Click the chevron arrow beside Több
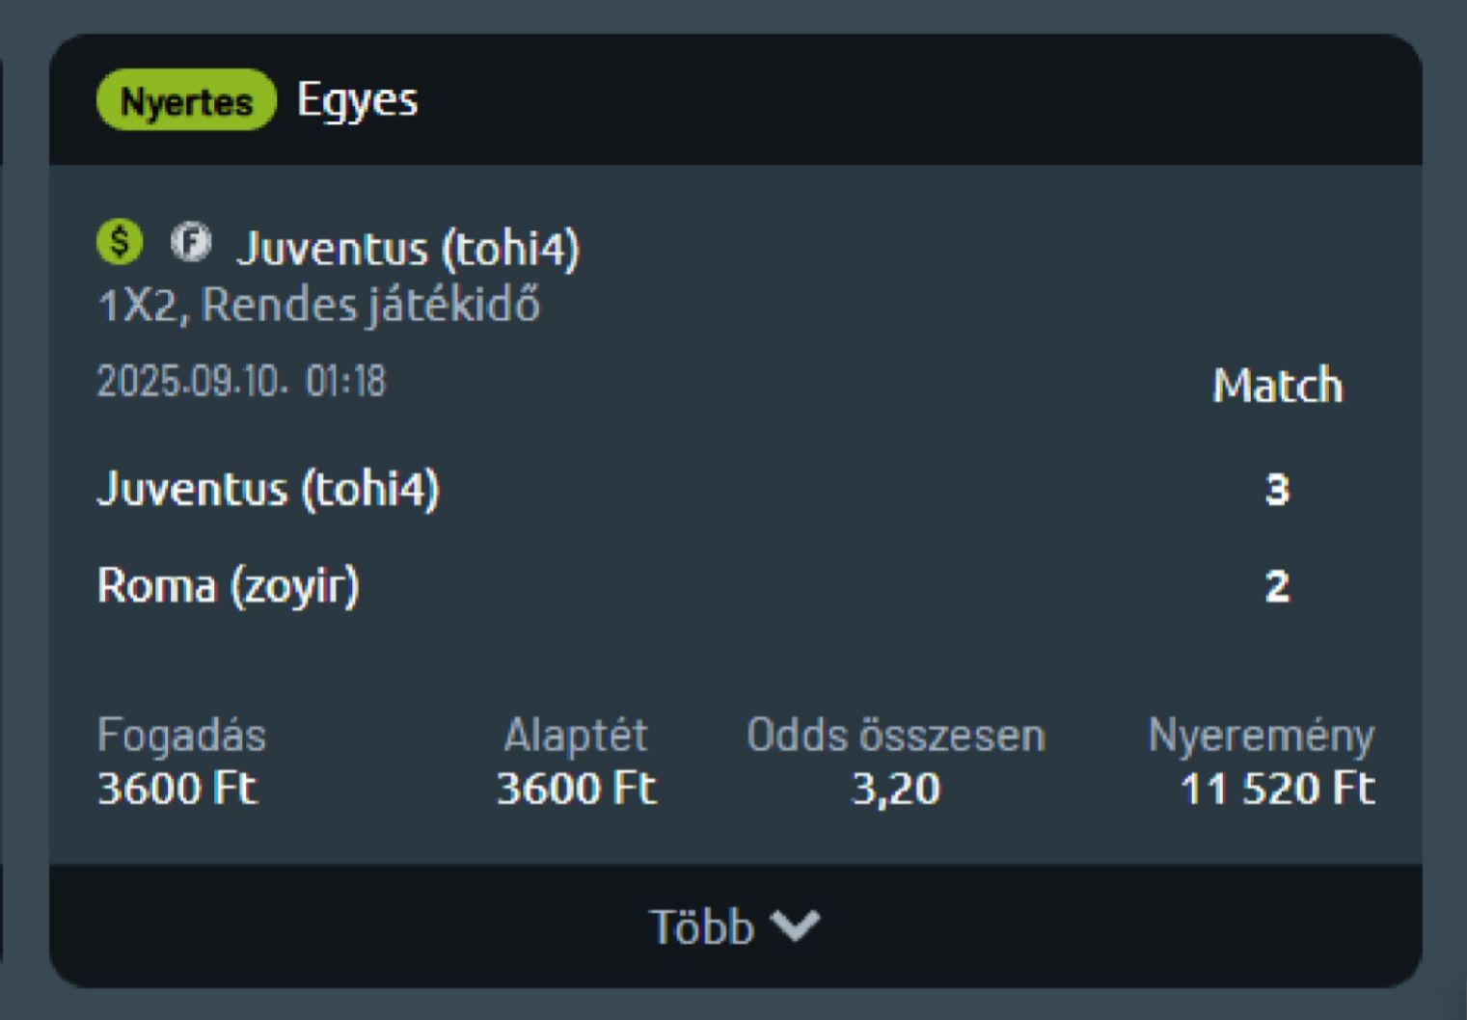The height and width of the screenshot is (1020, 1467). pyautogui.click(x=798, y=926)
